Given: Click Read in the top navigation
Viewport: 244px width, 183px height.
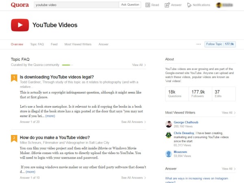Looking at the screenshot, I should coord(155,5).
